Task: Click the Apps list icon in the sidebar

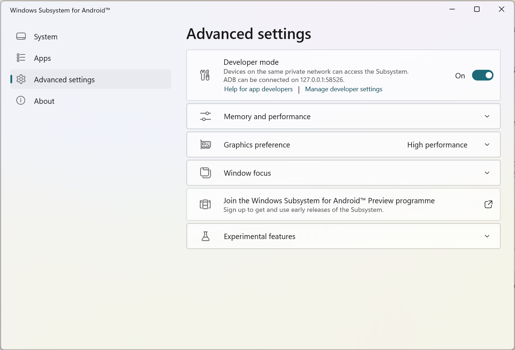Action: point(21,58)
